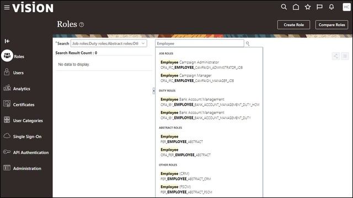353x198 pixels.
Task: Click the Roles page title
Action: point(67,24)
